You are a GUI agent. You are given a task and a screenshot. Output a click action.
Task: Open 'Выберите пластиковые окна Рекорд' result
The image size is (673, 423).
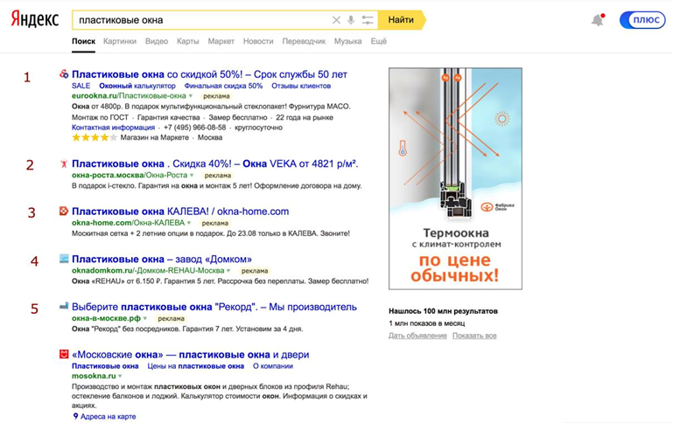tap(214, 307)
